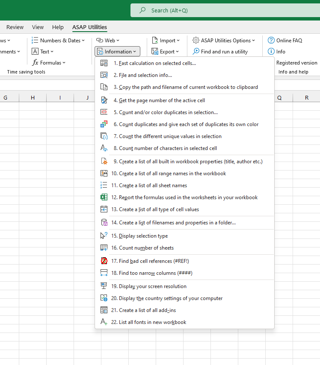Click the list all type of cell values icon
The width and height of the screenshot is (320, 365).
click(x=104, y=209)
